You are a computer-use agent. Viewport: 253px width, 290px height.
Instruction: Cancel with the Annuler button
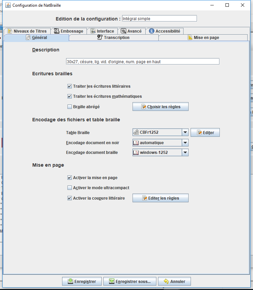[174, 281]
